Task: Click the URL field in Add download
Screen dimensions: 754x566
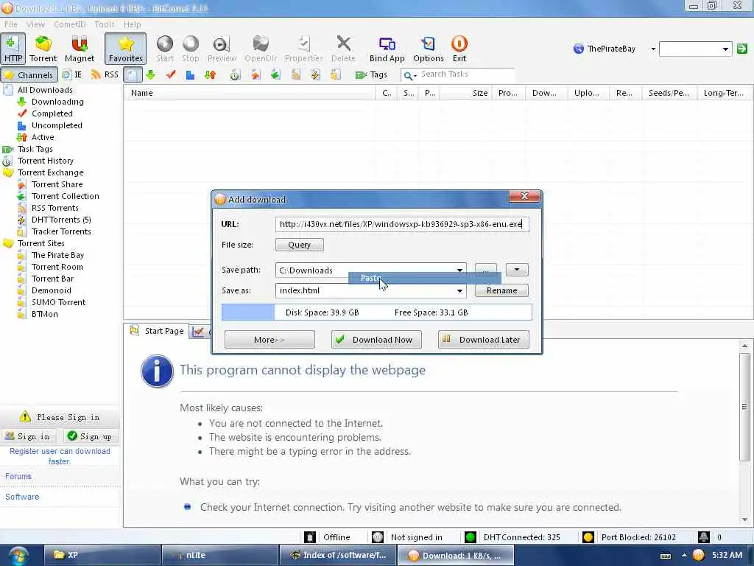Action: [x=402, y=224]
